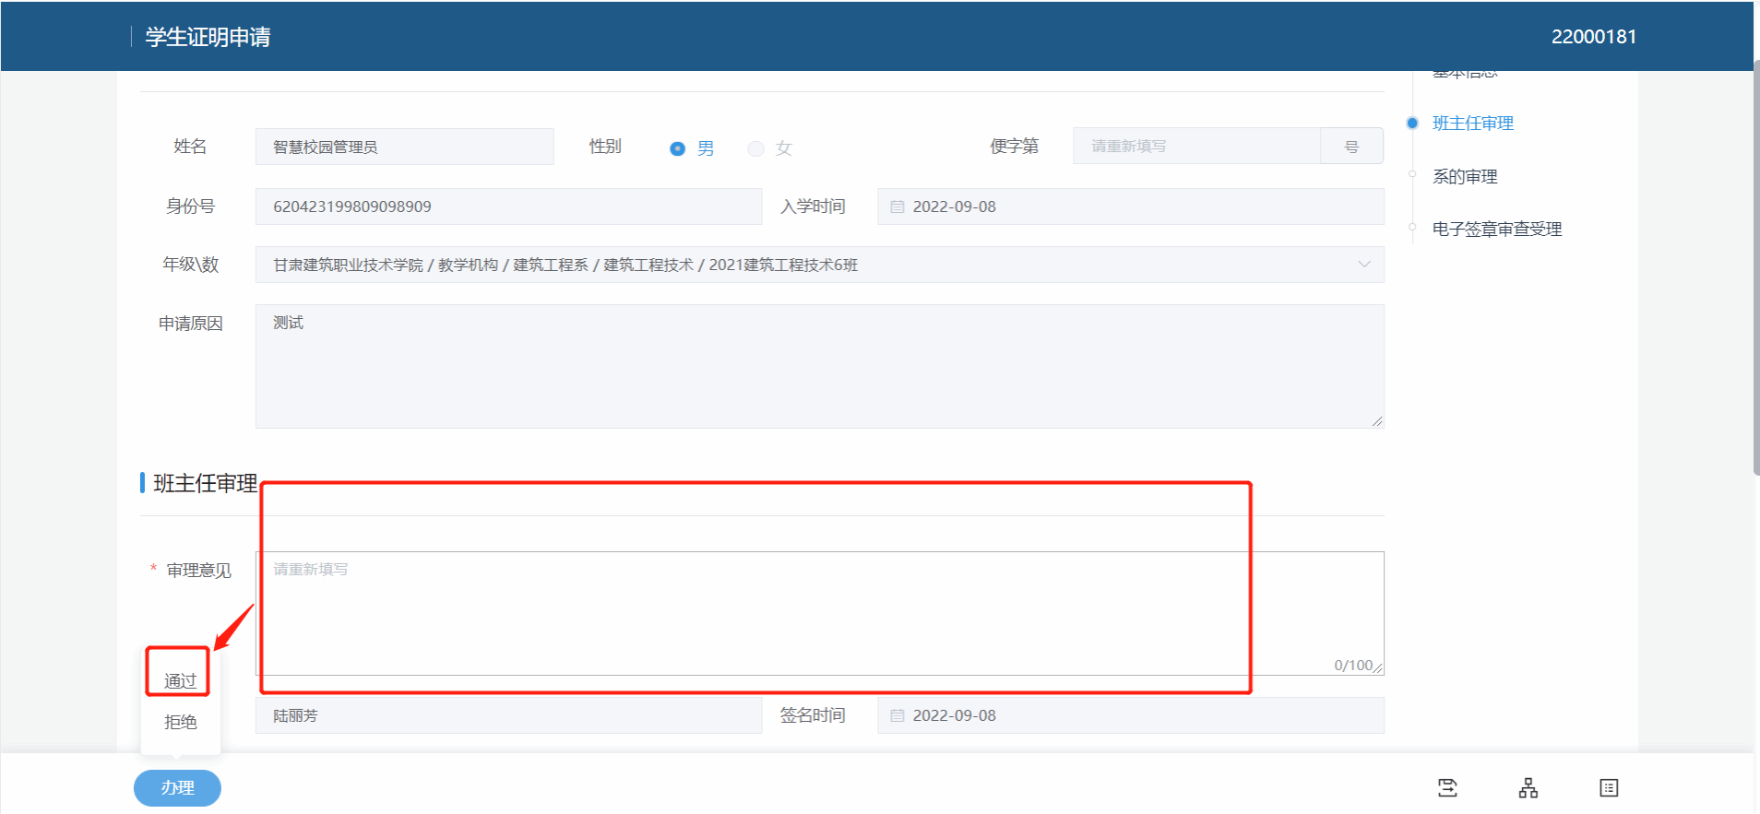Click the 申请原因 text area

click(x=819, y=366)
